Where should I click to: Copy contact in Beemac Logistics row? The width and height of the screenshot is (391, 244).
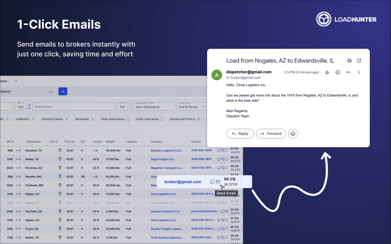click(219, 150)
